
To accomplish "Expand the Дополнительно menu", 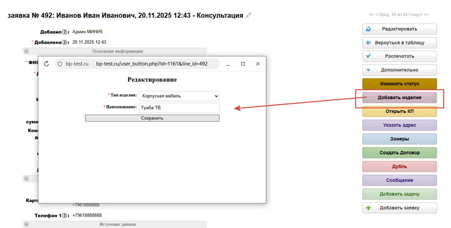I will point(399,70).
